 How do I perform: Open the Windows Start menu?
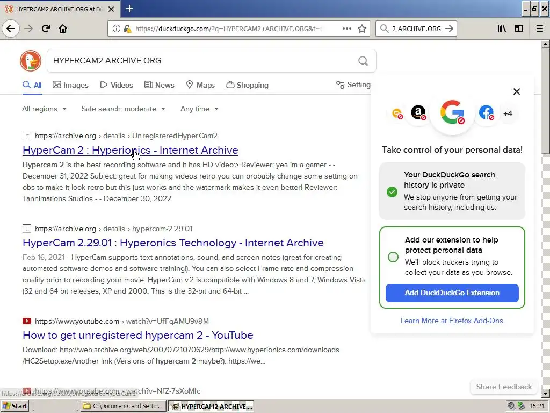(15, 406)
